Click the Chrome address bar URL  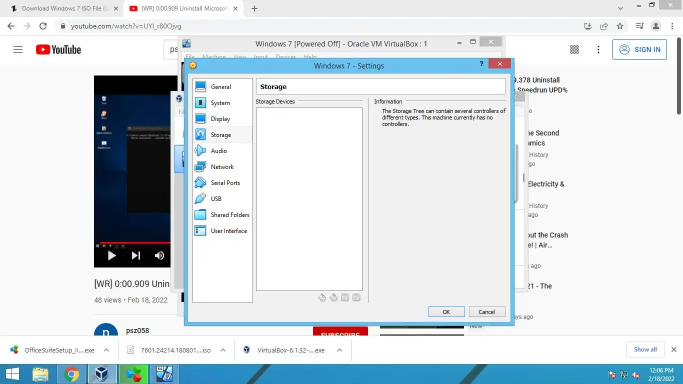pyautogui.click(x=126, y=26)
